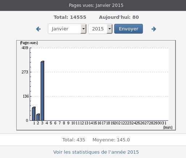Click the Total: 14555 text

click(70, 17)
